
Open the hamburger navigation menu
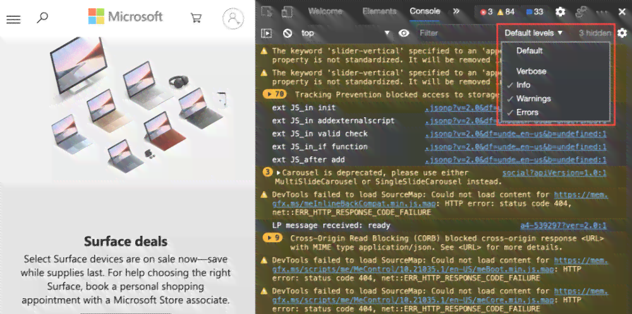[x=14, y=19]
